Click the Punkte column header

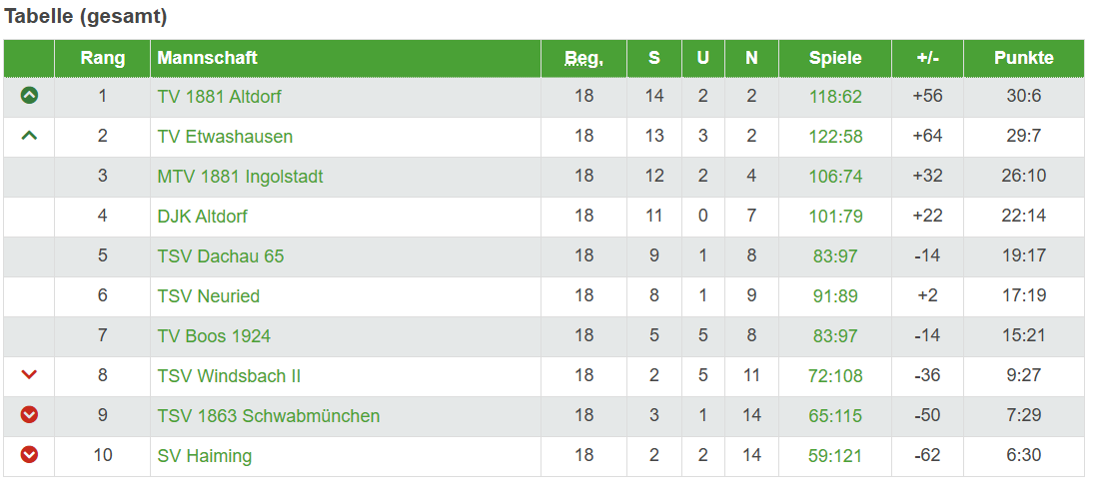click(1023, 58)
